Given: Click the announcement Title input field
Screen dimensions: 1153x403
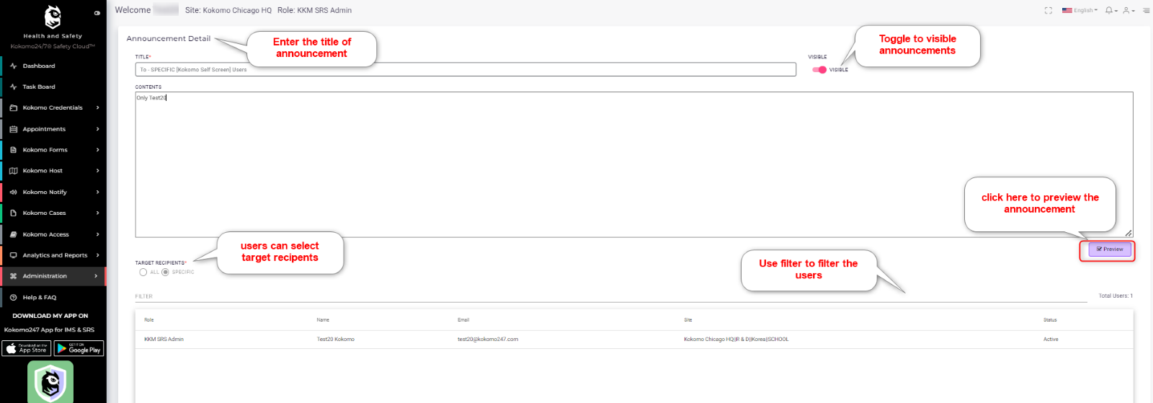Looking at the screenshot, I should tap(466, 69).
